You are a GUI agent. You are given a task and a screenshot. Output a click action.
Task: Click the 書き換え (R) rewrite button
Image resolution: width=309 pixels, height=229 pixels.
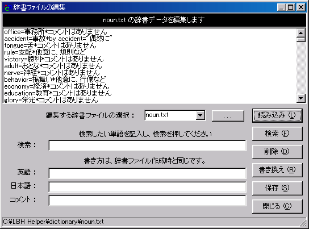[277, 170]
